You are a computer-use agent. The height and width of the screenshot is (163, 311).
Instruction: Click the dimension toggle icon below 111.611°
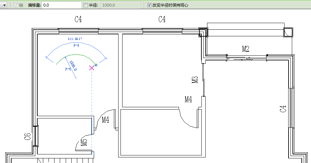pyautogui.click(x=76, y=46)
